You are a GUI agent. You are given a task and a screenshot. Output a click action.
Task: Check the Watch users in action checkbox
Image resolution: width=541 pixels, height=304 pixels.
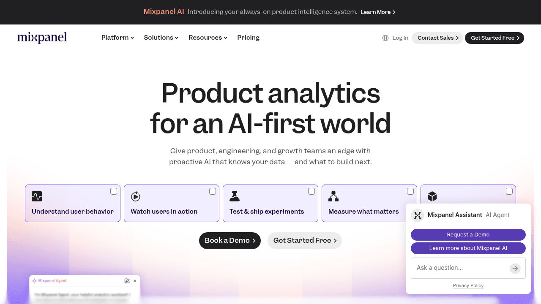(x=213, y=191)
